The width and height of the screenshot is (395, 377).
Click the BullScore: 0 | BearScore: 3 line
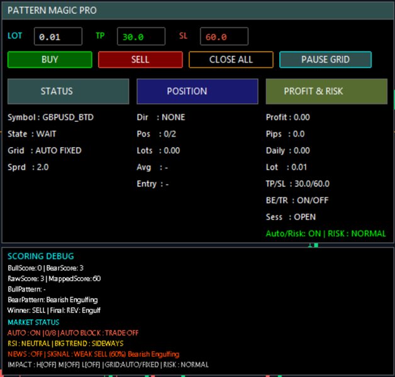coord(45,268)
